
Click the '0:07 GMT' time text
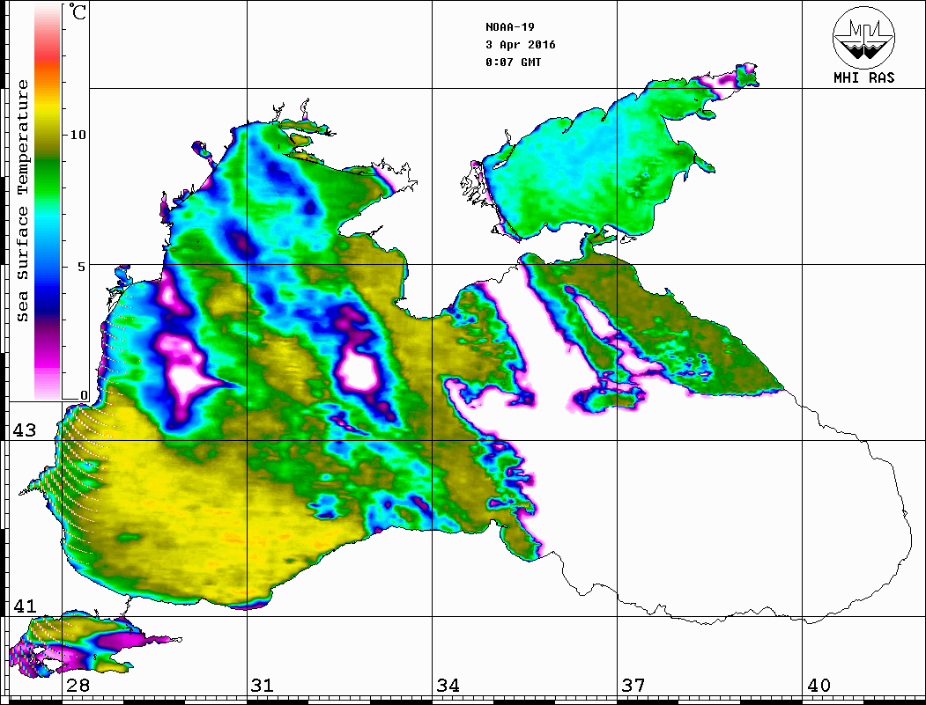[x=513, y=62]
